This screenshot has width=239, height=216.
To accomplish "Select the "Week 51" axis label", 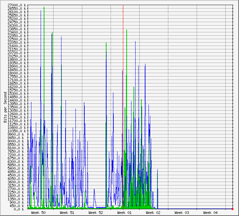I will coord(67,213).
